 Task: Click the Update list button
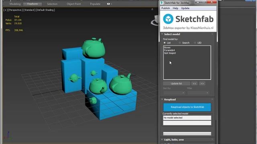coord(177,84)
